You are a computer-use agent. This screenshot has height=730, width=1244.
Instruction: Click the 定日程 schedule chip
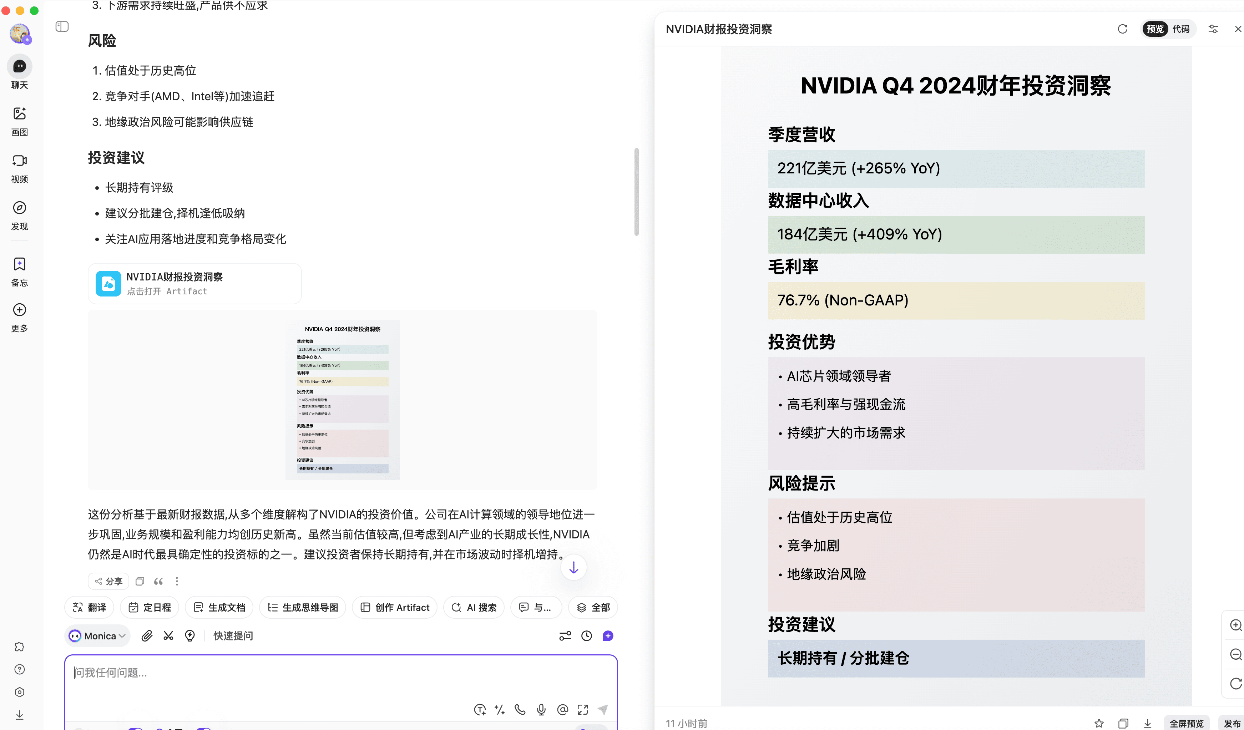tap(150, 608)
